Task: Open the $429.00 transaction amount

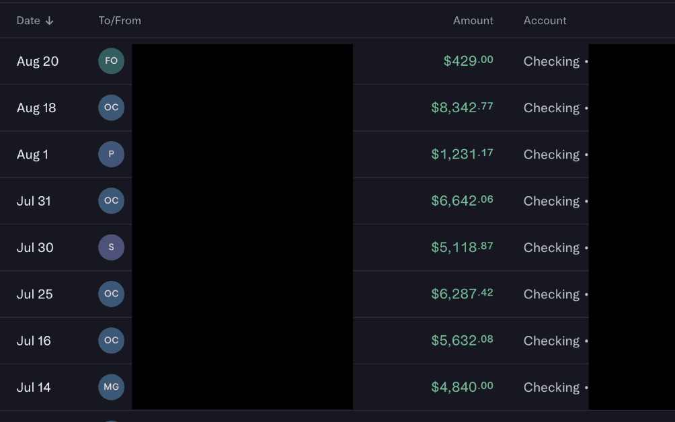Action: coord(468,61)
